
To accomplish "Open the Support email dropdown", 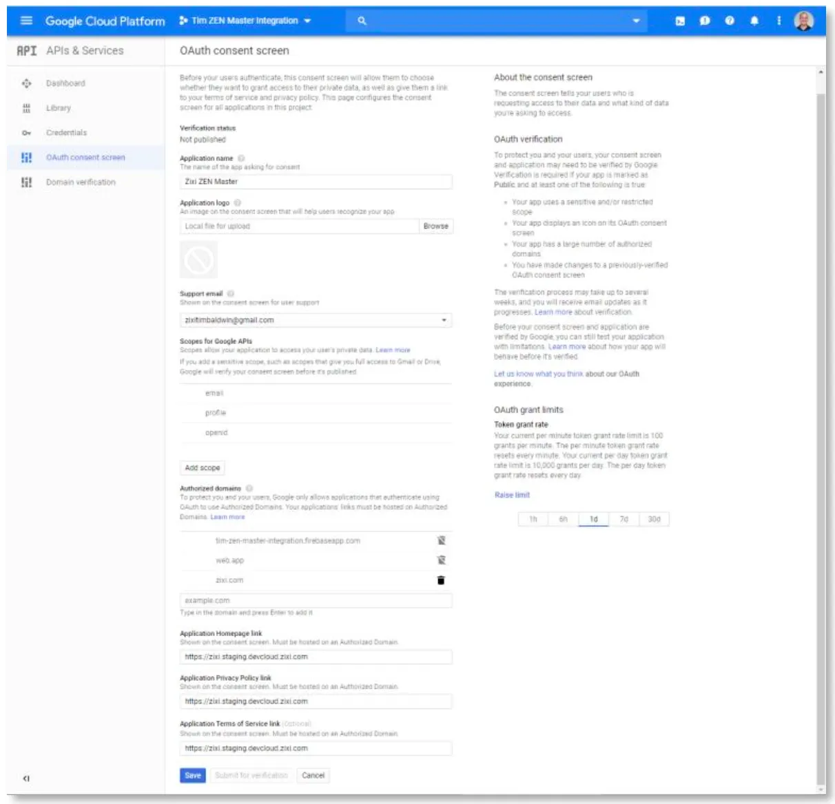I will (316, 320).
